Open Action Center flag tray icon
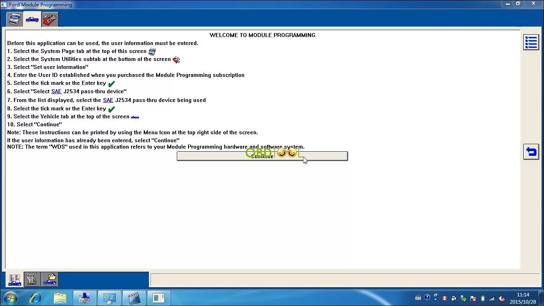This screenshot has height=306, width=544. click(x=473, y=298)
